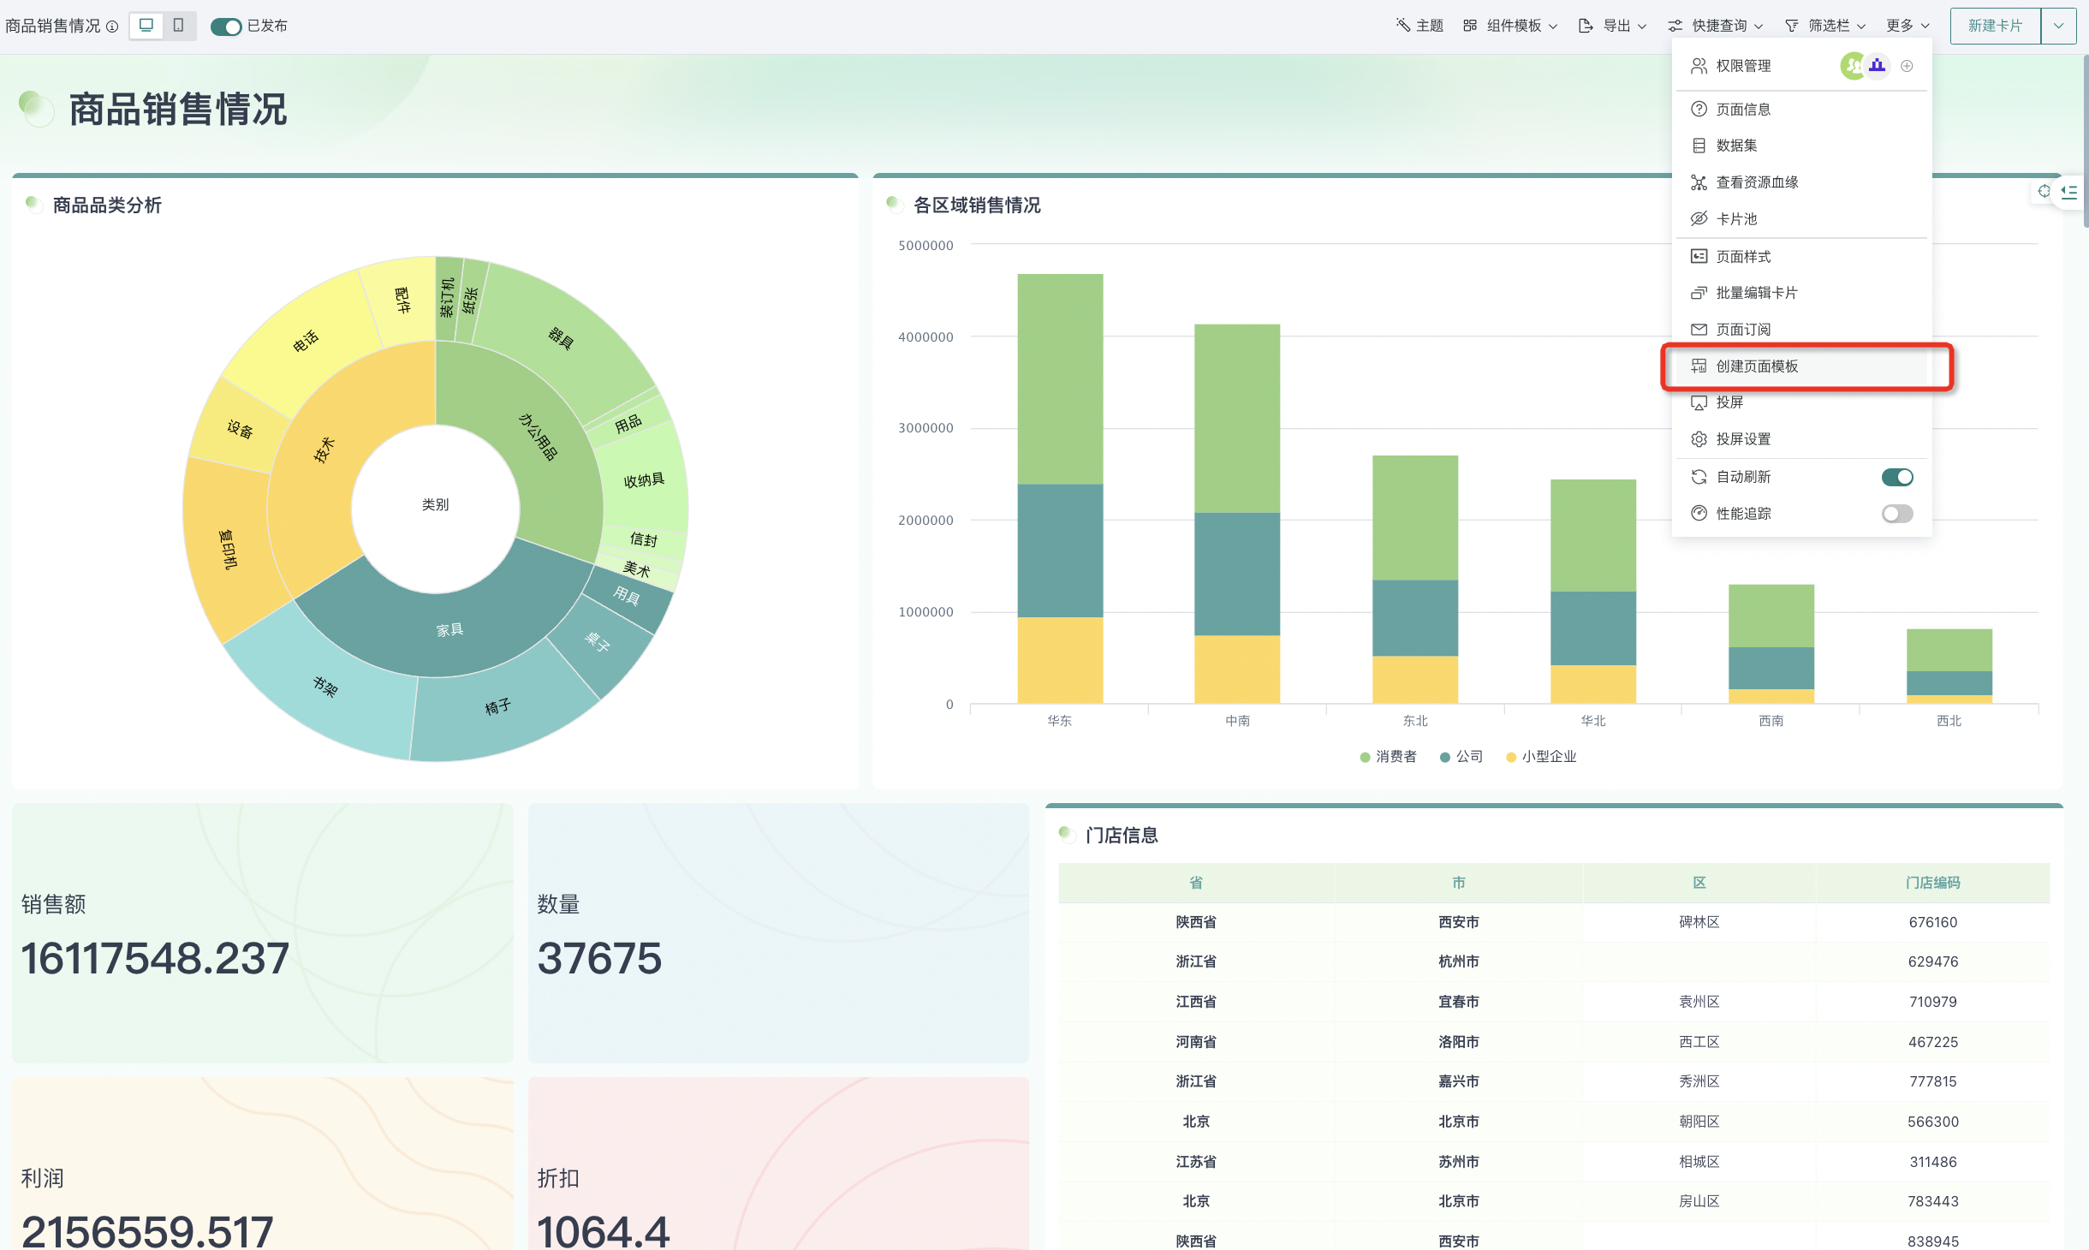The image size is (2089, 1250).
Task: Click table cell 676160
Action: coord(1932,922)
